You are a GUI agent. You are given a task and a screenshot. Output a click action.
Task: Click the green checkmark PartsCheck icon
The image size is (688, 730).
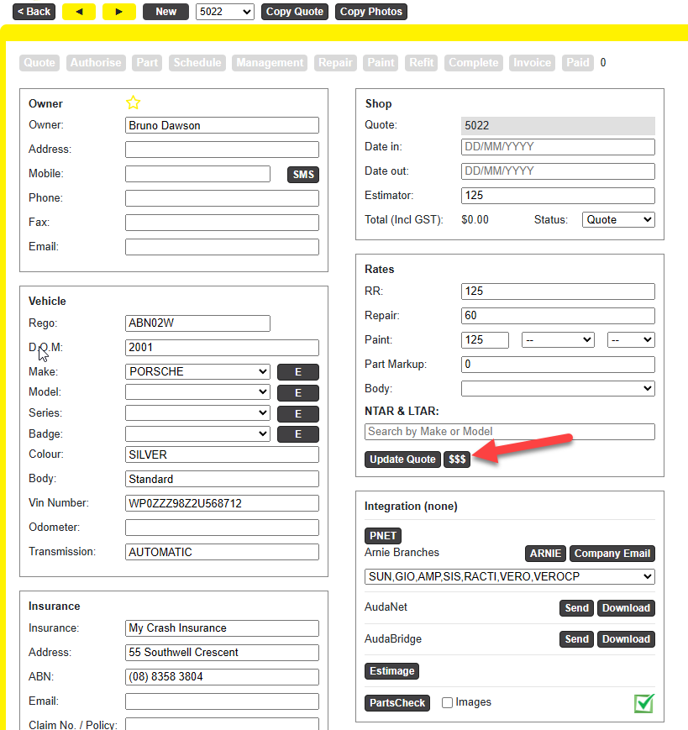pyautogui.click(x=644, y=703)
